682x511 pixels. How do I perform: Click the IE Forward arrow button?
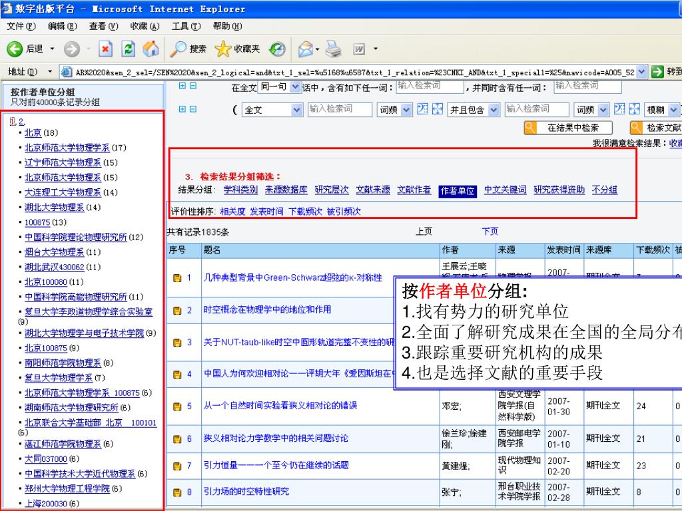(72, 49)
